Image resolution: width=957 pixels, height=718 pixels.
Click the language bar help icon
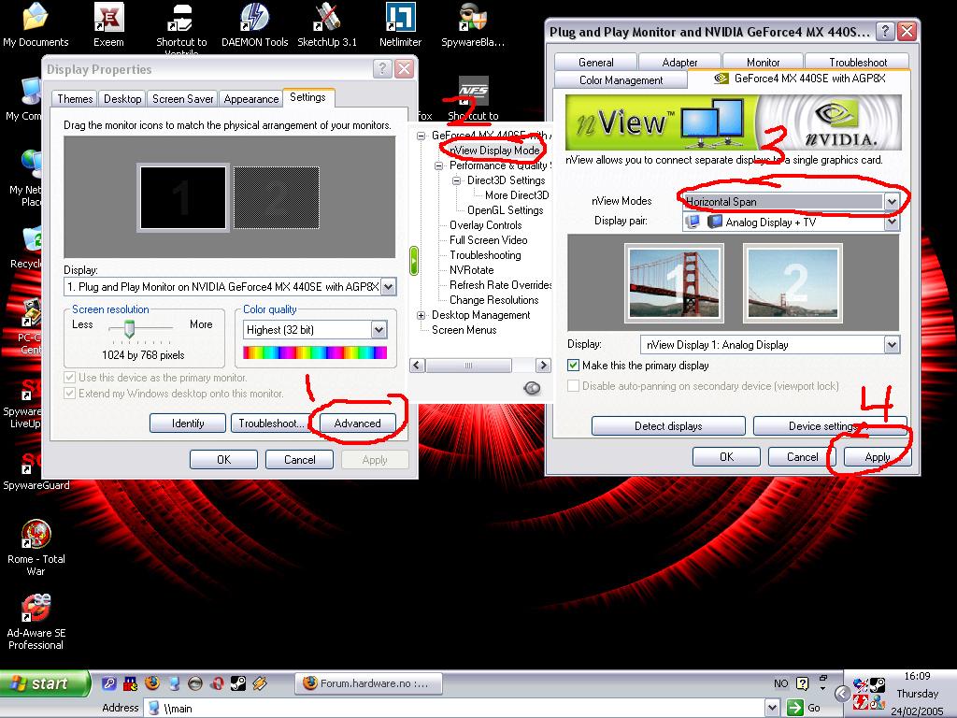tap(803, 683)
